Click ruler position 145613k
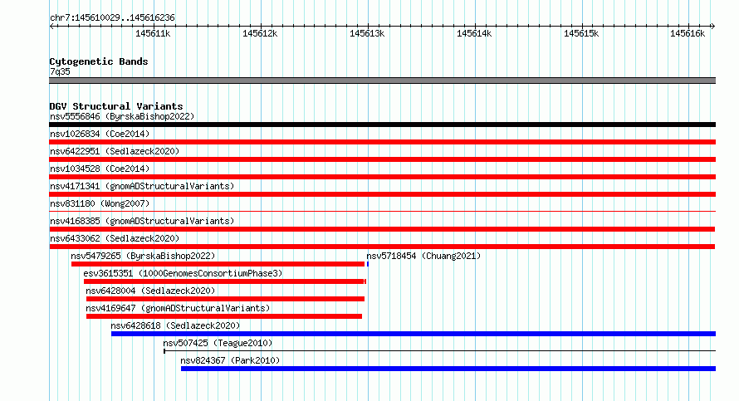The image size is (739, 401). tap(367, 33)
